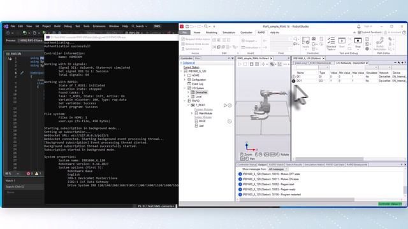Click the I/O table horizontal scrollbar
The image size is (408, 229).
point(329,158)
